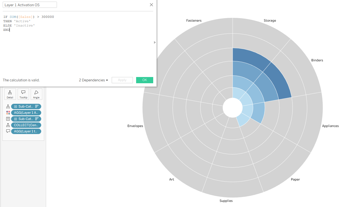Image resolution: width=343 pixels, height=207 pixels.
Task: Click the Apply button
Action: point(122,80)
